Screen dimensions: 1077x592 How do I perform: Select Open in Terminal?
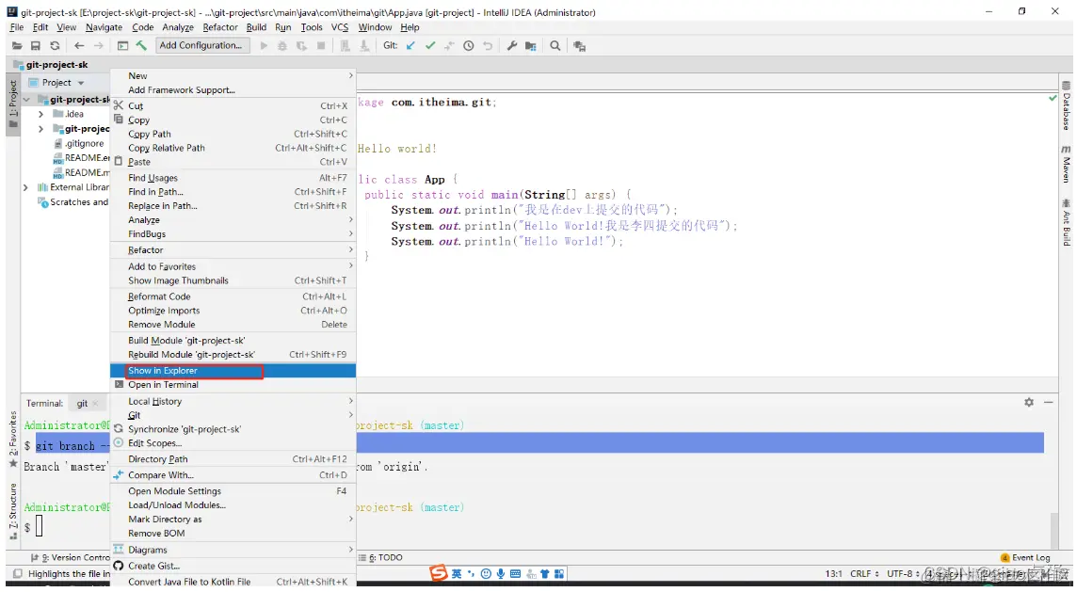click(x=233, y=385)
